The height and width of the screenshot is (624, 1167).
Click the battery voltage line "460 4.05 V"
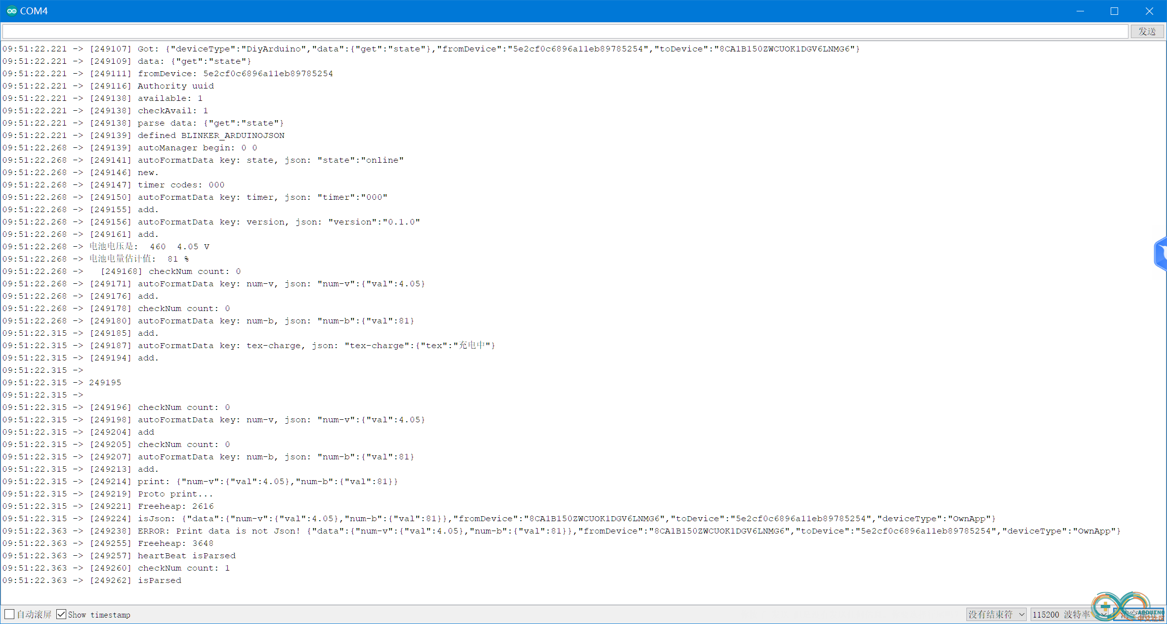[106, 246]
